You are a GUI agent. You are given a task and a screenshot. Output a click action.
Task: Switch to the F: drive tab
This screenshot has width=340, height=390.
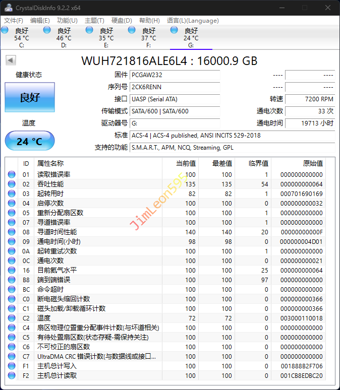[x=148, y=38]
